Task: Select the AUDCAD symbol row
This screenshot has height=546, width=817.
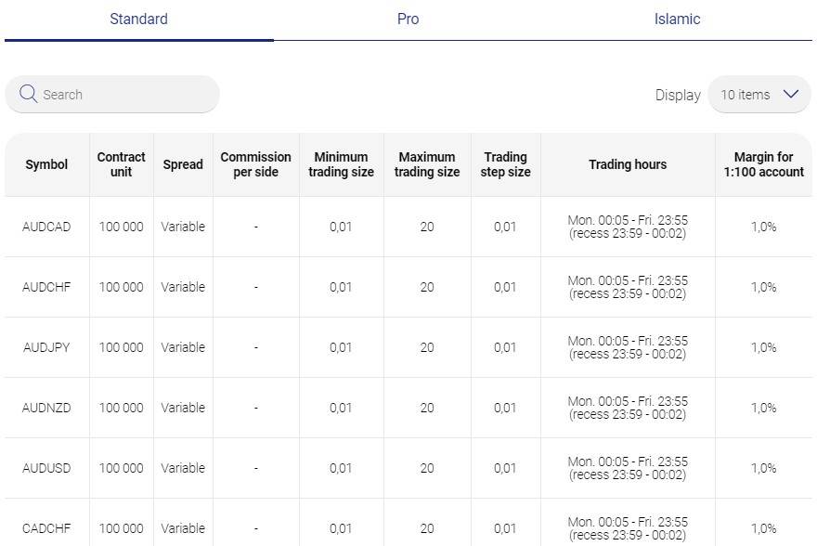Action: click(x=46, y=227)
